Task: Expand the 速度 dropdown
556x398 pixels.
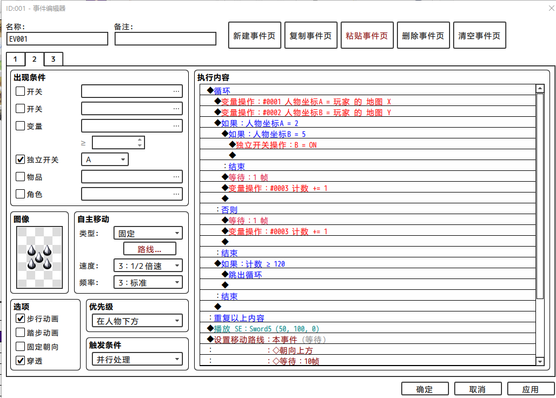Action: click(148, 266)
